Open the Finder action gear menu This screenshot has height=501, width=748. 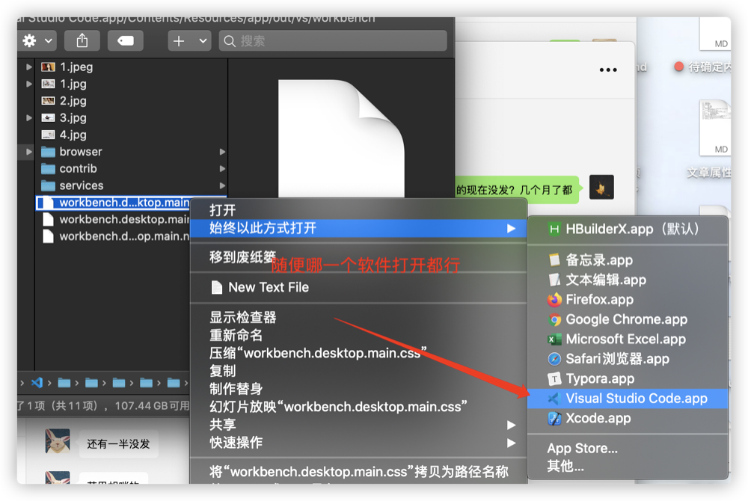click(x=37, y=41)
